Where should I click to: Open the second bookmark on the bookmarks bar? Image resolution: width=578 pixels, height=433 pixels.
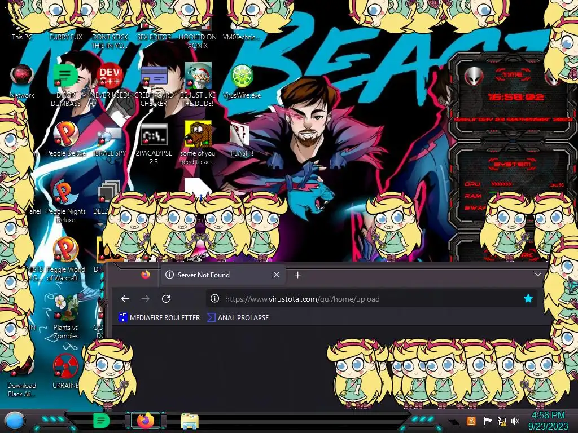click(238, 317)
